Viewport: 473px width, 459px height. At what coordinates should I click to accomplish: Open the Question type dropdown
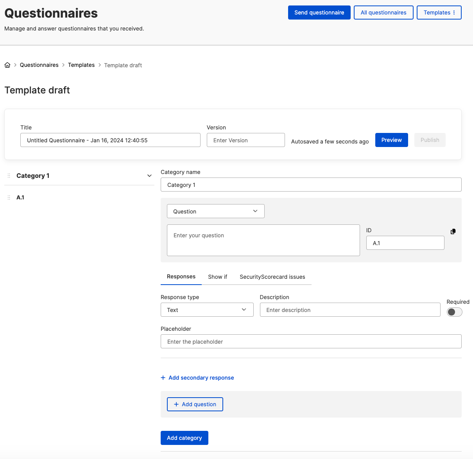[215, 211]
